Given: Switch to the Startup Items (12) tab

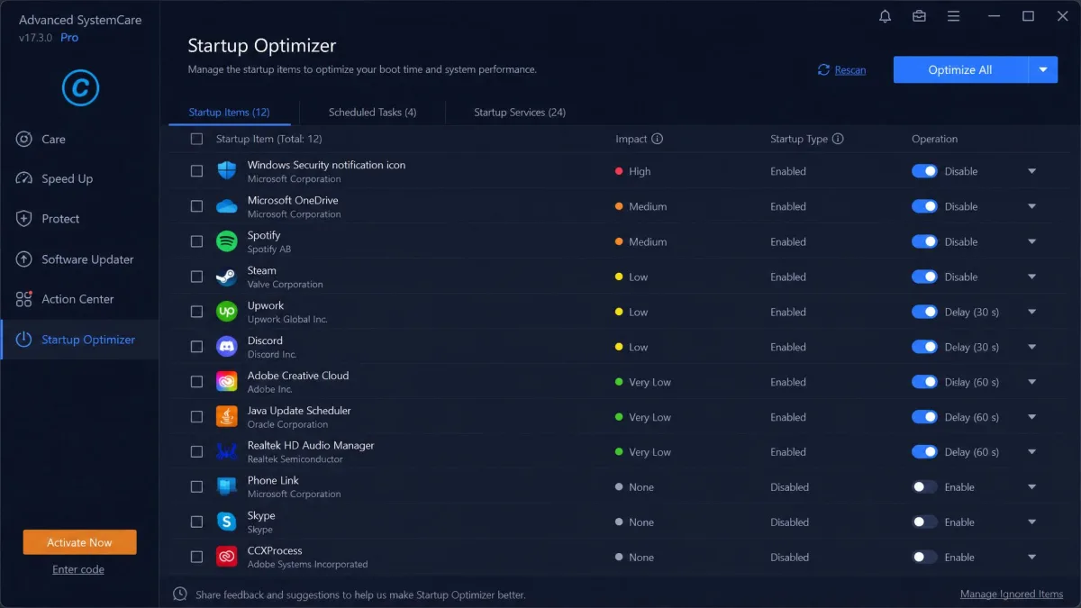Looking at the screenshot, I should click(x=229, y=113).
